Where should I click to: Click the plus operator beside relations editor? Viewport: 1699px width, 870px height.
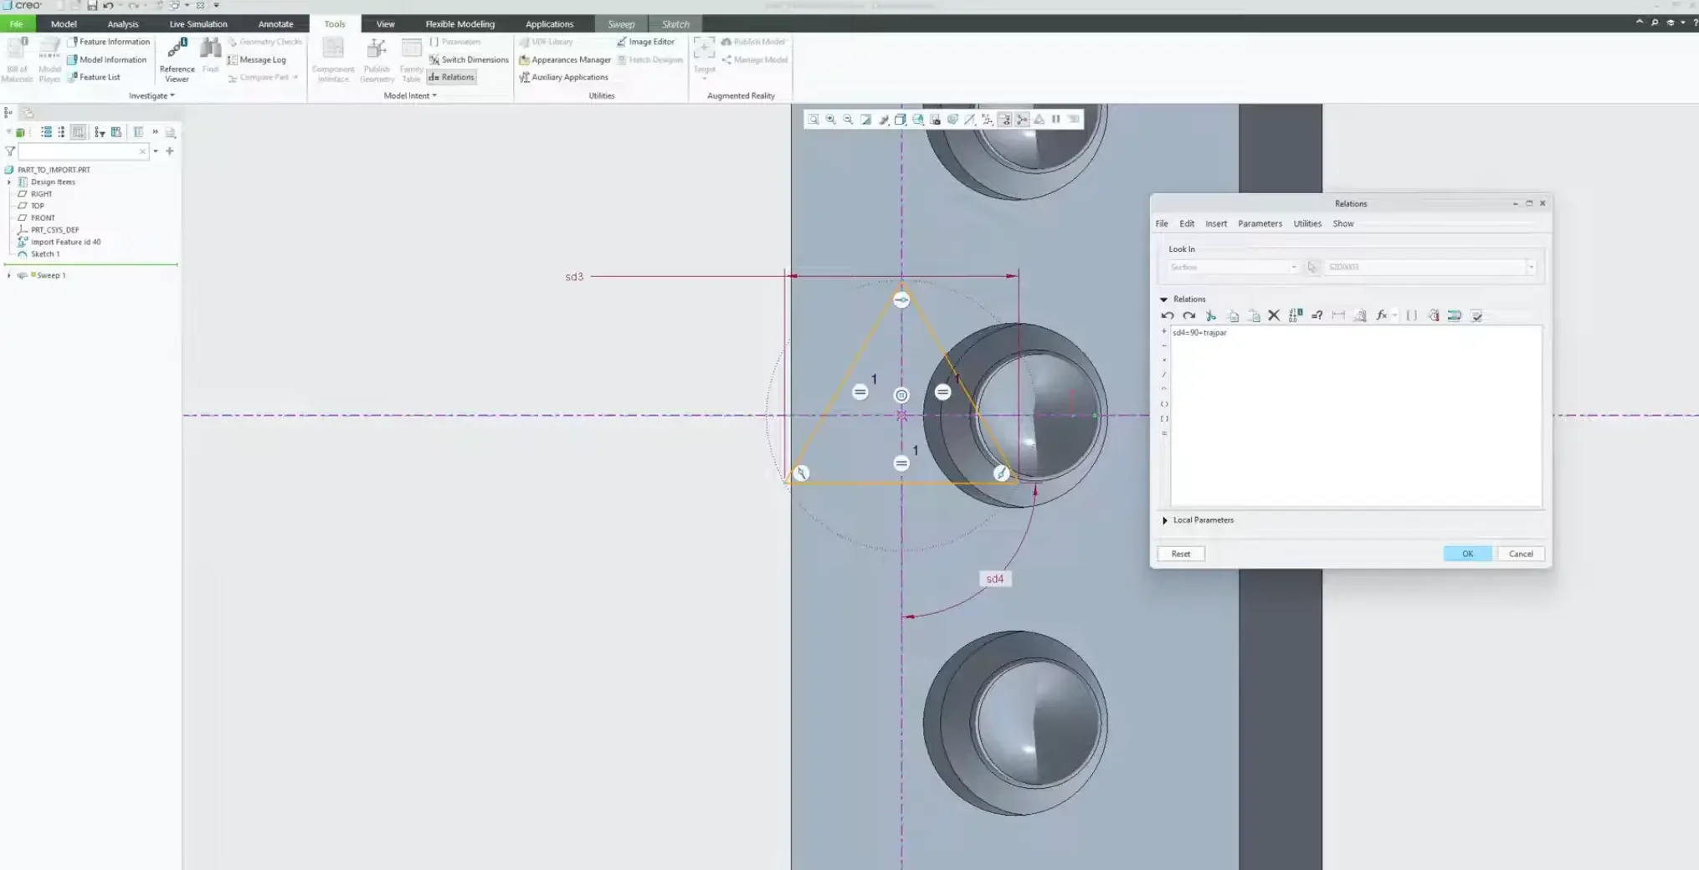[1164, 331]
